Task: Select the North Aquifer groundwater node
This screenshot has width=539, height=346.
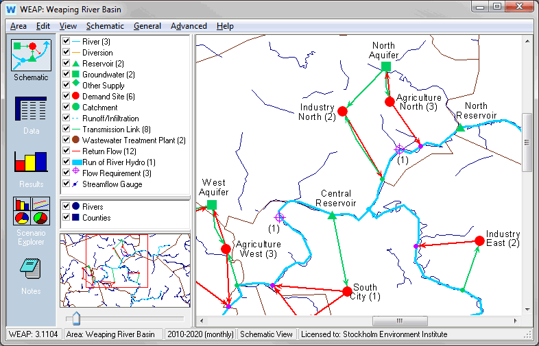Action: click(x=386, y=66)
